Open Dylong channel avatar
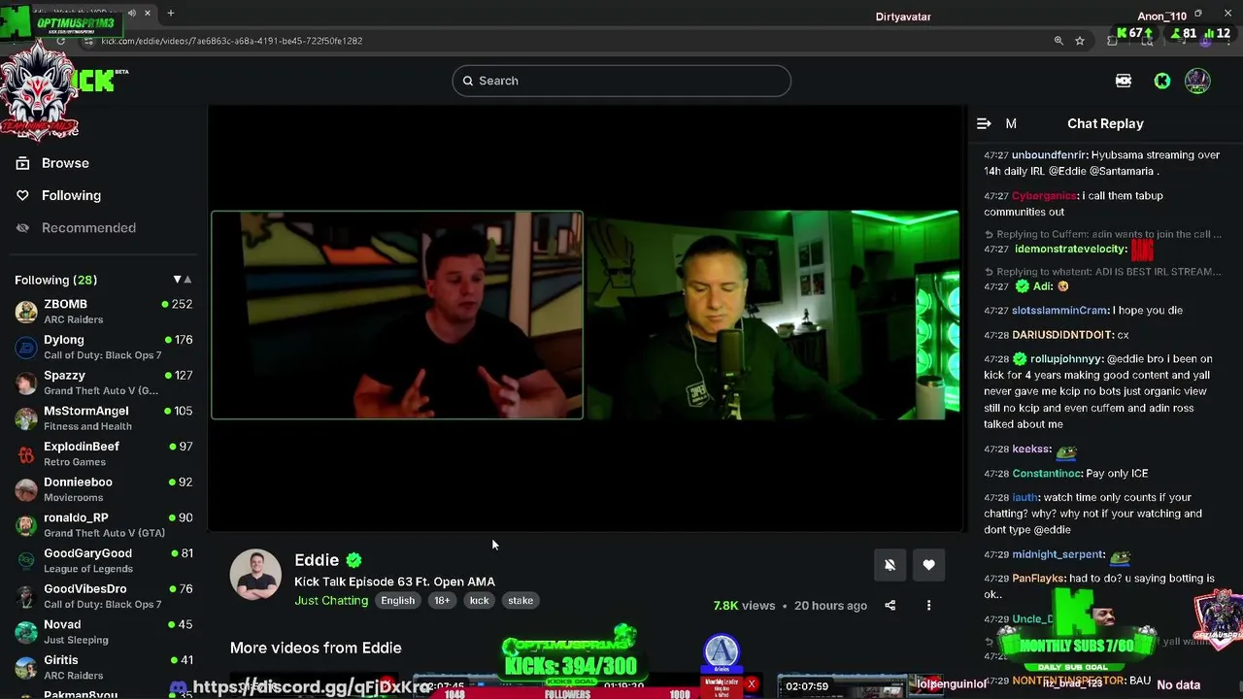 pyautogui.click(x=26, y=347)
